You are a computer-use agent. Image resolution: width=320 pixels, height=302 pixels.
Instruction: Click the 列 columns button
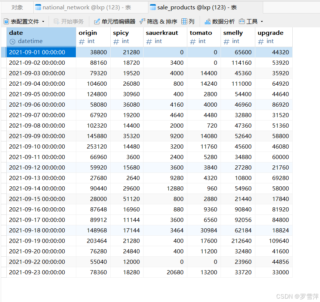(188, 21)
